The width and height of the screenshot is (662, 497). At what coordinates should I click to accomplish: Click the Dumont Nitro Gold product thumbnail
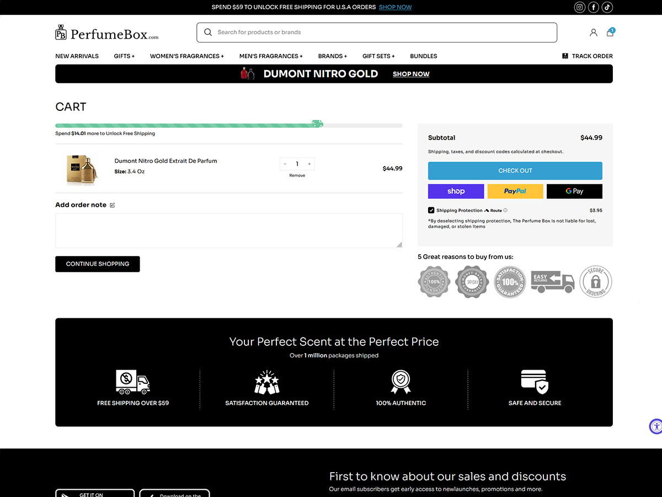[82, 169]
